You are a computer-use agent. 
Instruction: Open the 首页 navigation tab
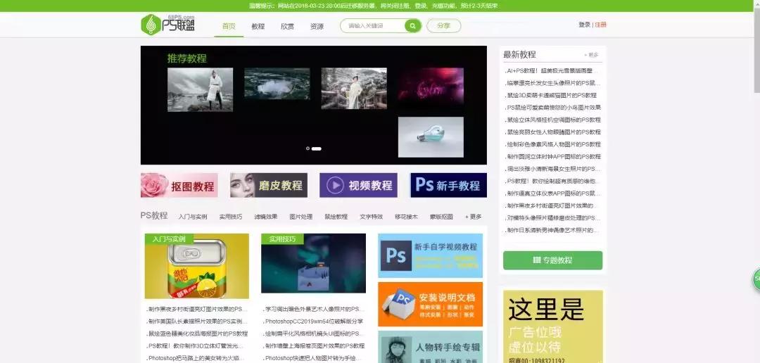pyautogui.click(x=229, y=26)
